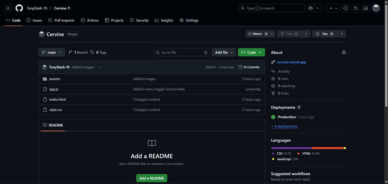Open the 0 Tags link

[98, 52]
